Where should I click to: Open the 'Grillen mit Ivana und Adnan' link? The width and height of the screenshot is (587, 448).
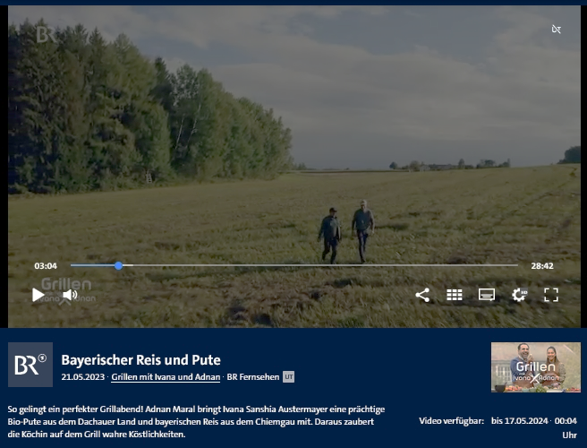click(x=166, y=377)
